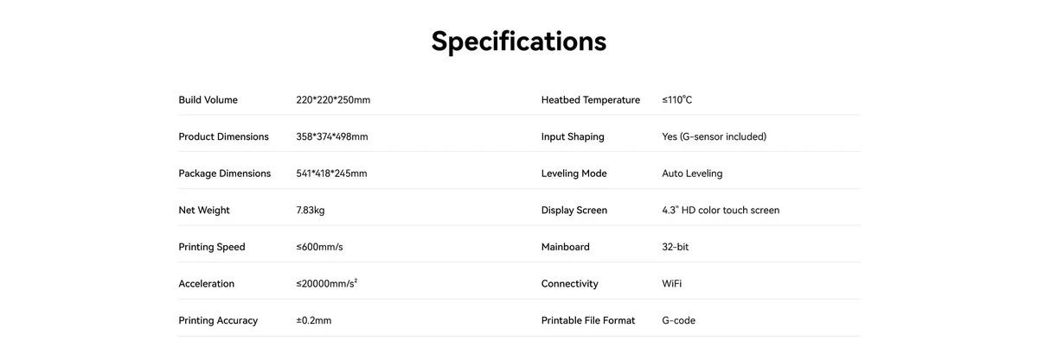1038x347 pixels.
Task: Click the Input Shaping label
Action: (x=573, y=136)
